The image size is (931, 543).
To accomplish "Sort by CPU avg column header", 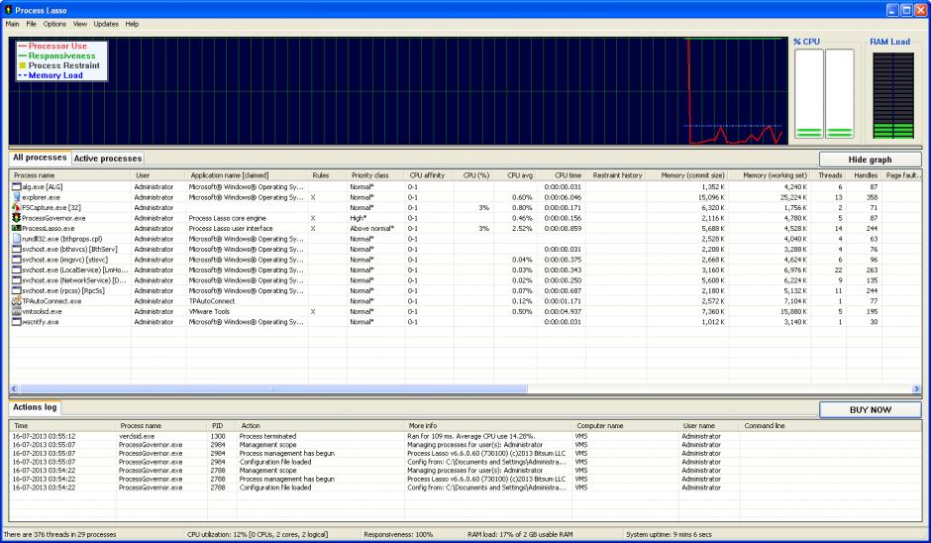I will click(515, 175).
